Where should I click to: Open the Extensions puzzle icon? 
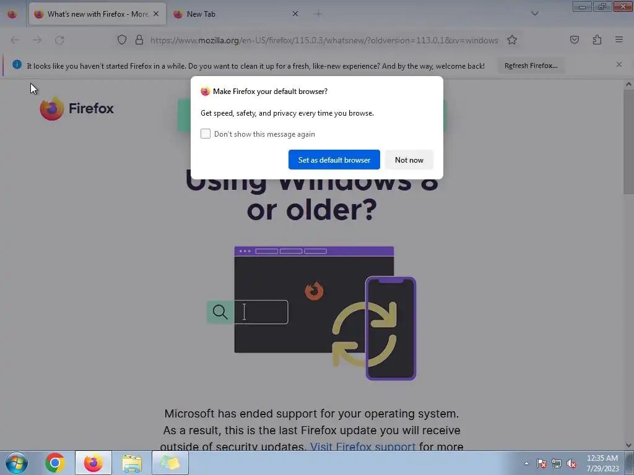click(597, 40)
